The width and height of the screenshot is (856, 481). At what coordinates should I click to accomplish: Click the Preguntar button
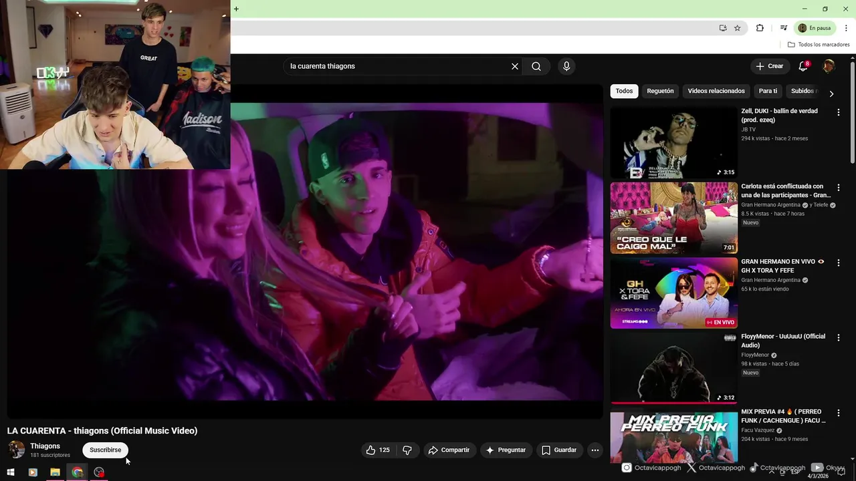coord(506,450)
